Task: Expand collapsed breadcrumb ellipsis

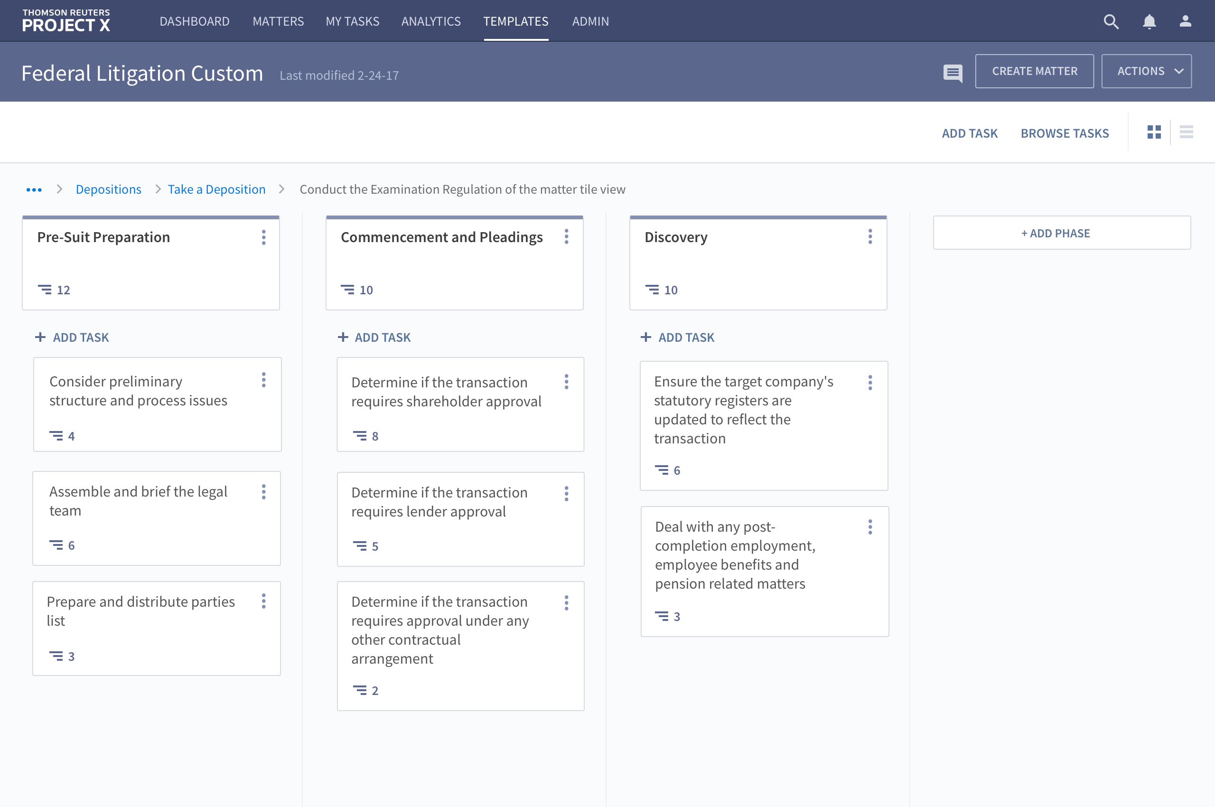Action: point(34,190)
